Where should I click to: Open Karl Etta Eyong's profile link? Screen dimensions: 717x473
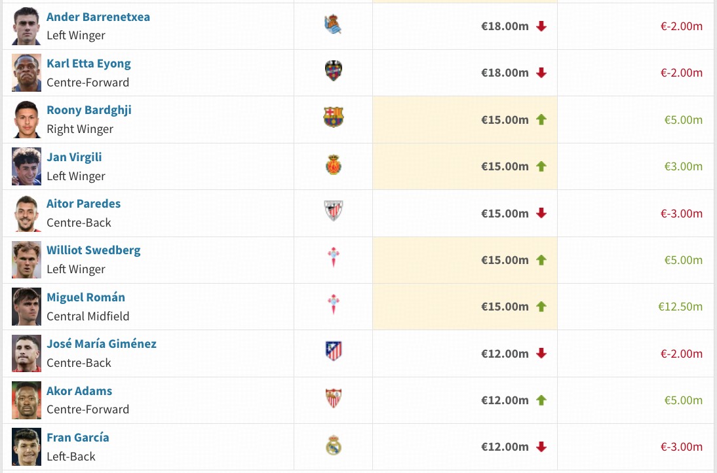(x=88, y=64)
